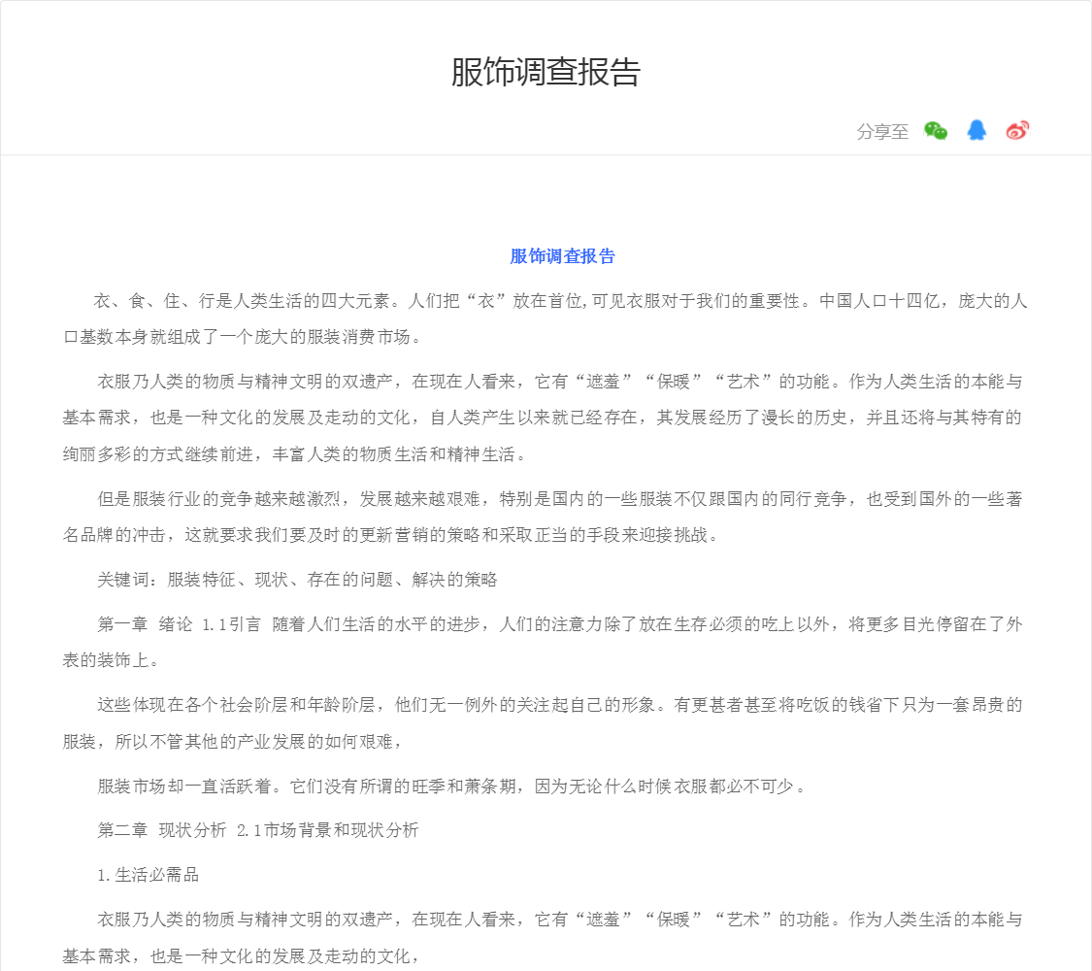Viewport: 1092px width, 971px height.
Task: Click the 关键词 keywords line
Action: pyautogui.click(x=297, y=580)
